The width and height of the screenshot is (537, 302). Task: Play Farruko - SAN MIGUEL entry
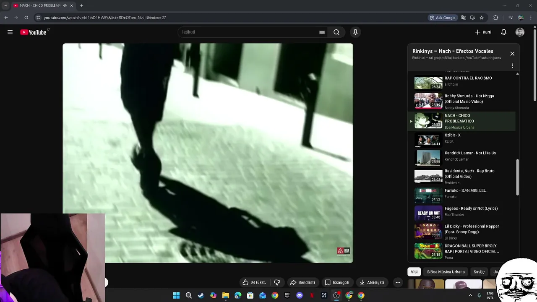(461, 195)
